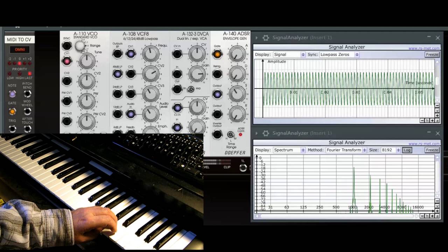Click the A attack knob on the ADSR
Viewport: 448px width, 252px height.
tap(237, 54)
